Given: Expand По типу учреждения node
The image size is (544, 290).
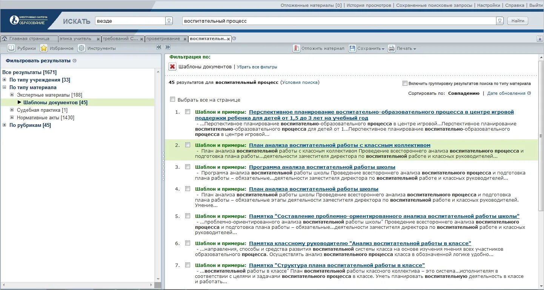Looking at the screenshot, I should (x=4, y=80).
